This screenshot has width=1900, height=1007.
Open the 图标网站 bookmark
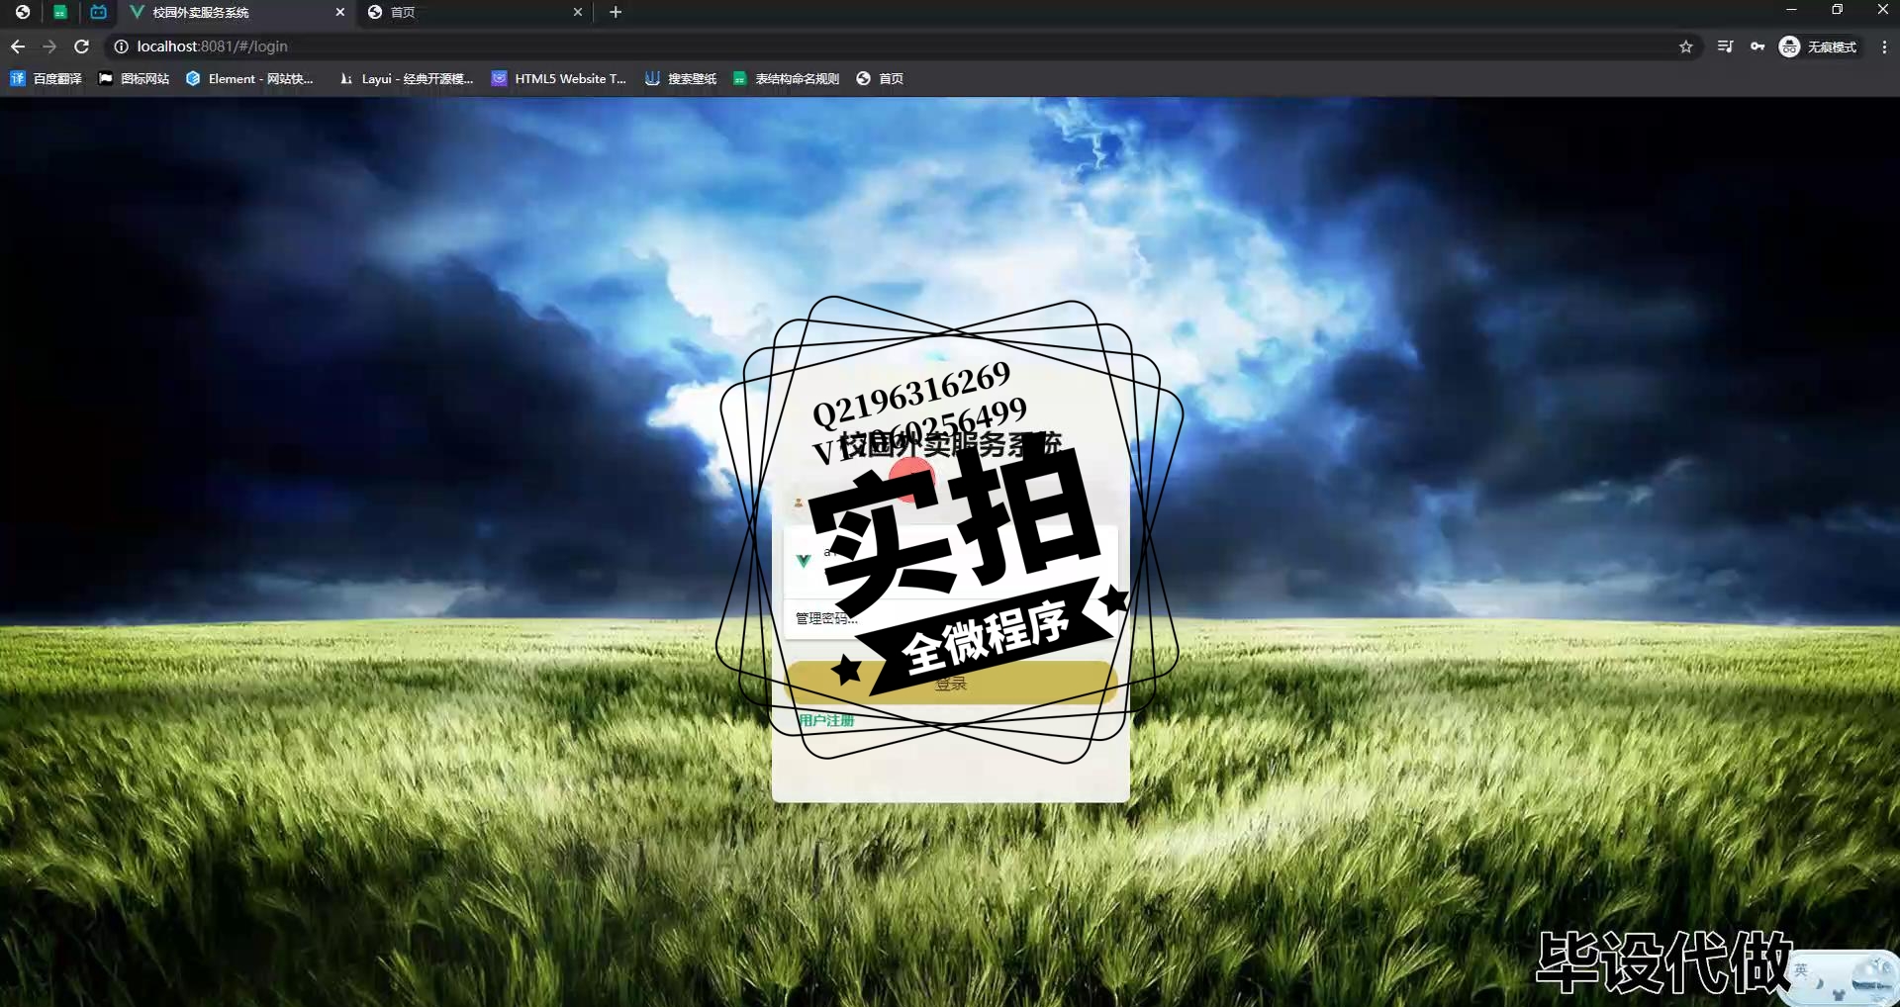point(134,78)
